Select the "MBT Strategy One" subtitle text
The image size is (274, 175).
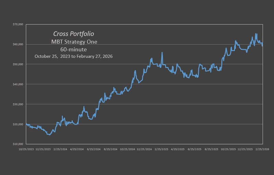pos(73,42)
